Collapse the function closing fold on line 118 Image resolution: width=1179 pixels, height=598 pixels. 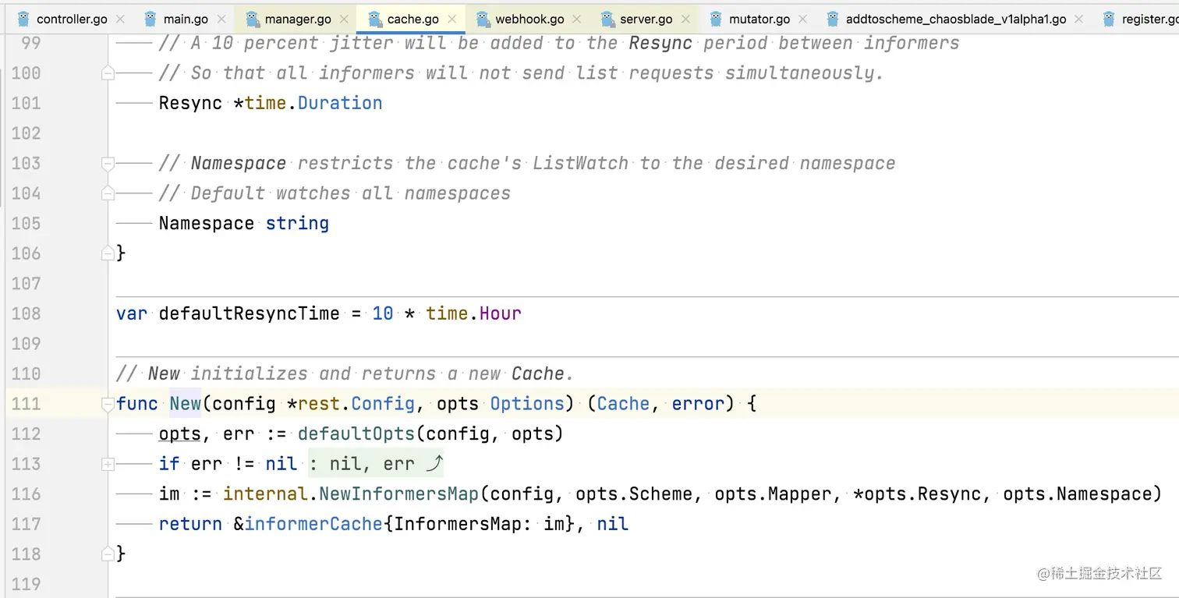[108, 554]
